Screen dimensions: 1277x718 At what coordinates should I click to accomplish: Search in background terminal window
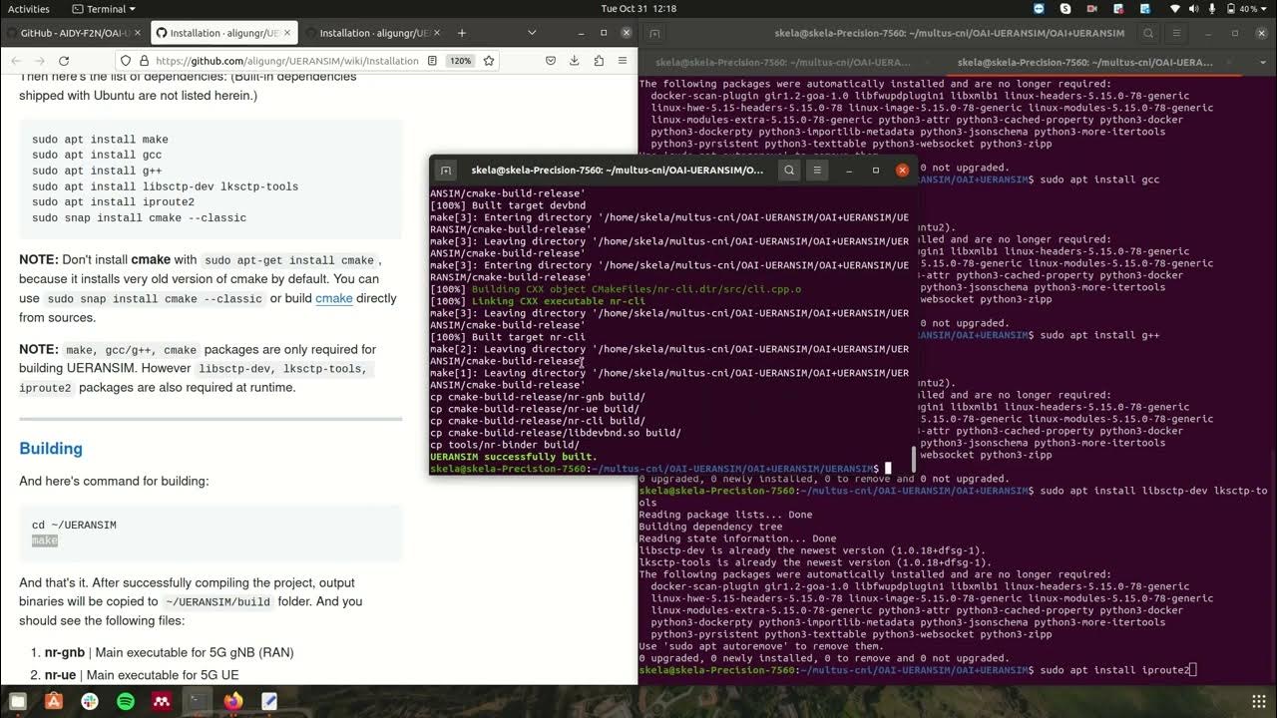pos(1148,33)
